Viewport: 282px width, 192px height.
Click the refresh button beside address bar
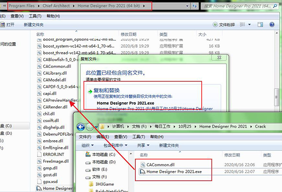[195, 6]
